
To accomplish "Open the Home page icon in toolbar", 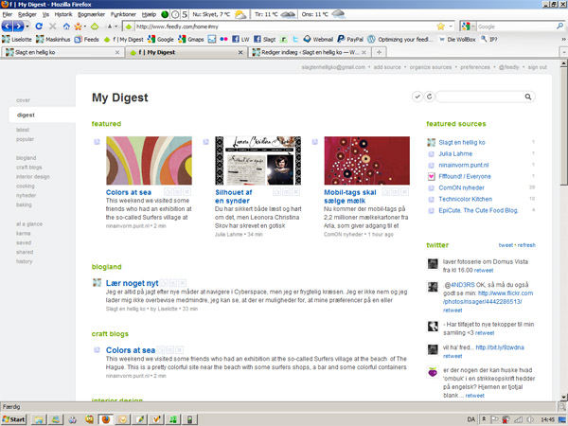I will 66,27.
